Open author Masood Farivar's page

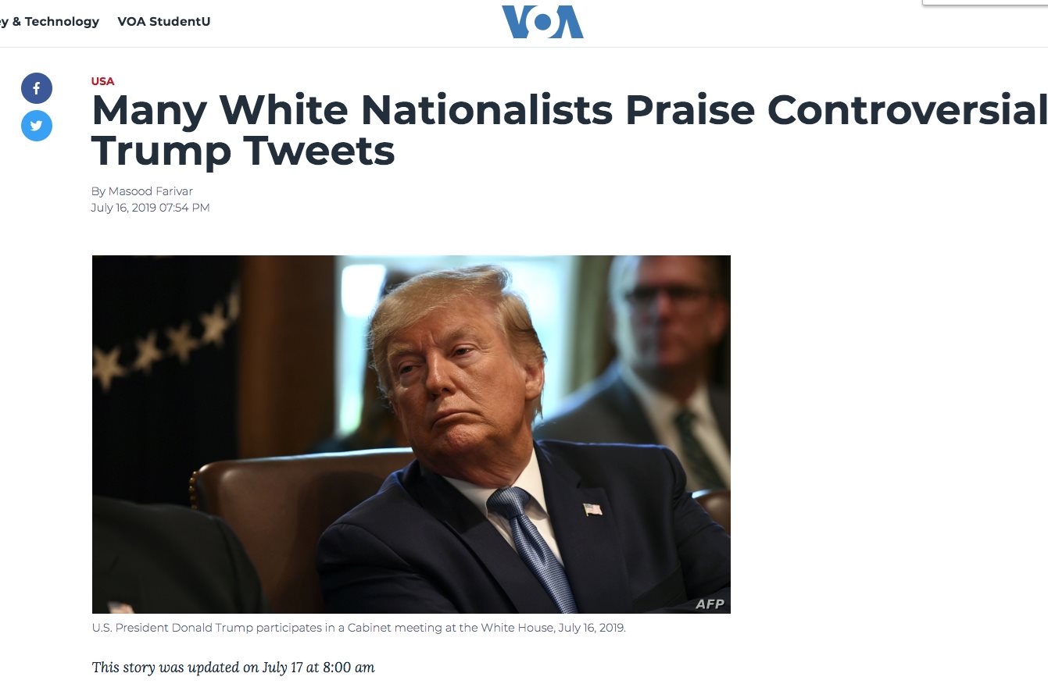click(x=141, y=191)
